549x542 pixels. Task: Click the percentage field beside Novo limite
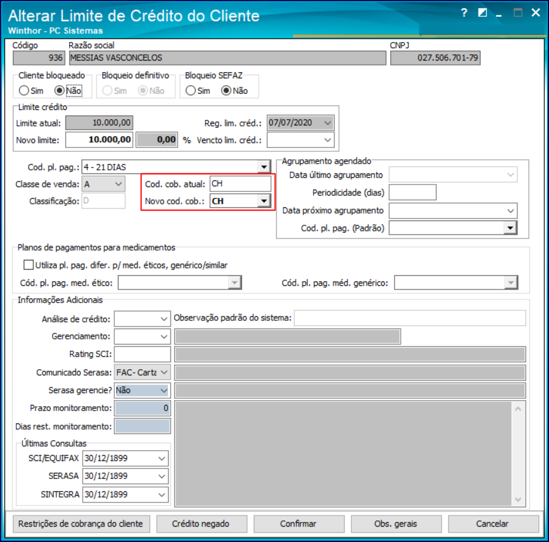[157, 140]
